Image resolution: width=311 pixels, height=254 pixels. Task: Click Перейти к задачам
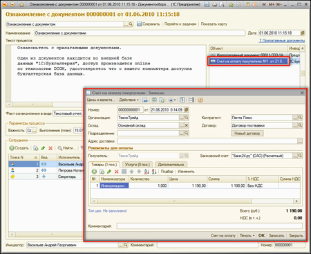[x=180, y=24]
